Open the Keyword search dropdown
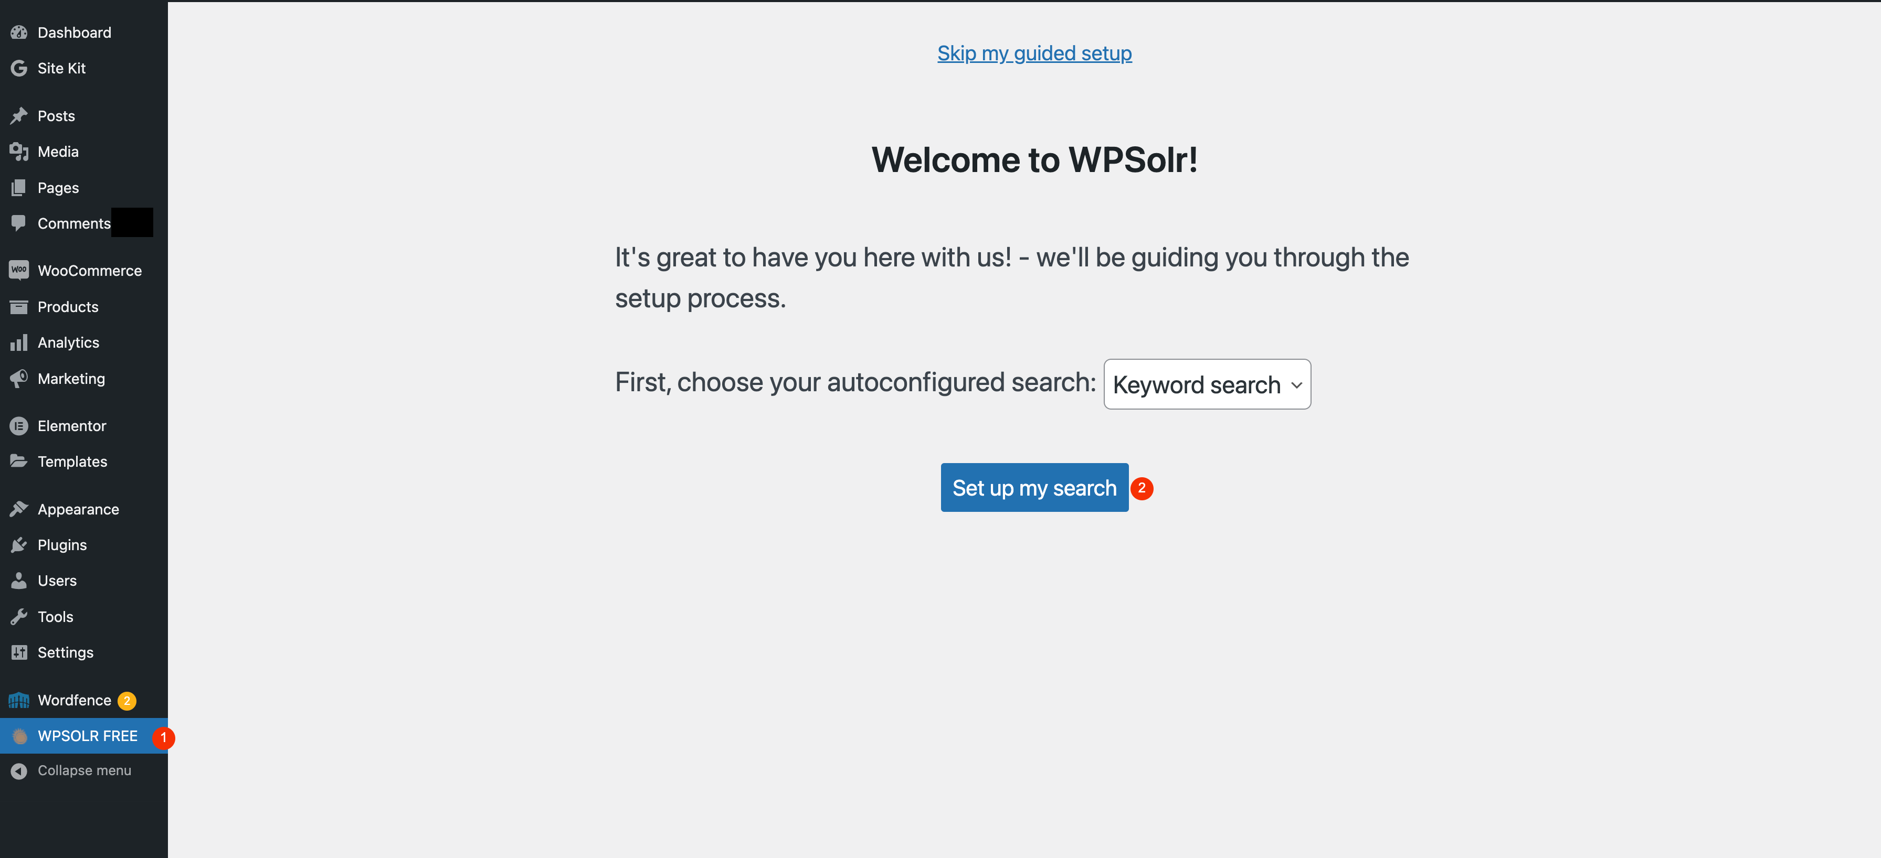The width and height of the screenshot is (1881, 858). (x=1206, y=384)
